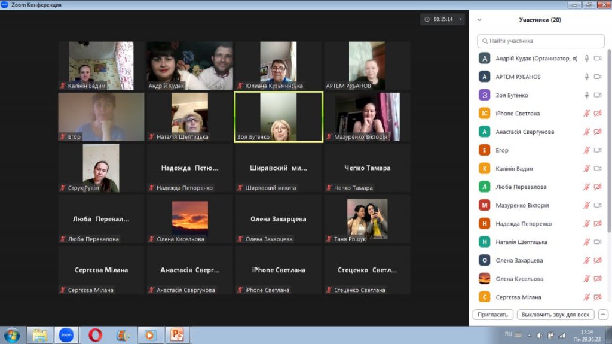Click volume icon in system tray

tap(540, 336)
